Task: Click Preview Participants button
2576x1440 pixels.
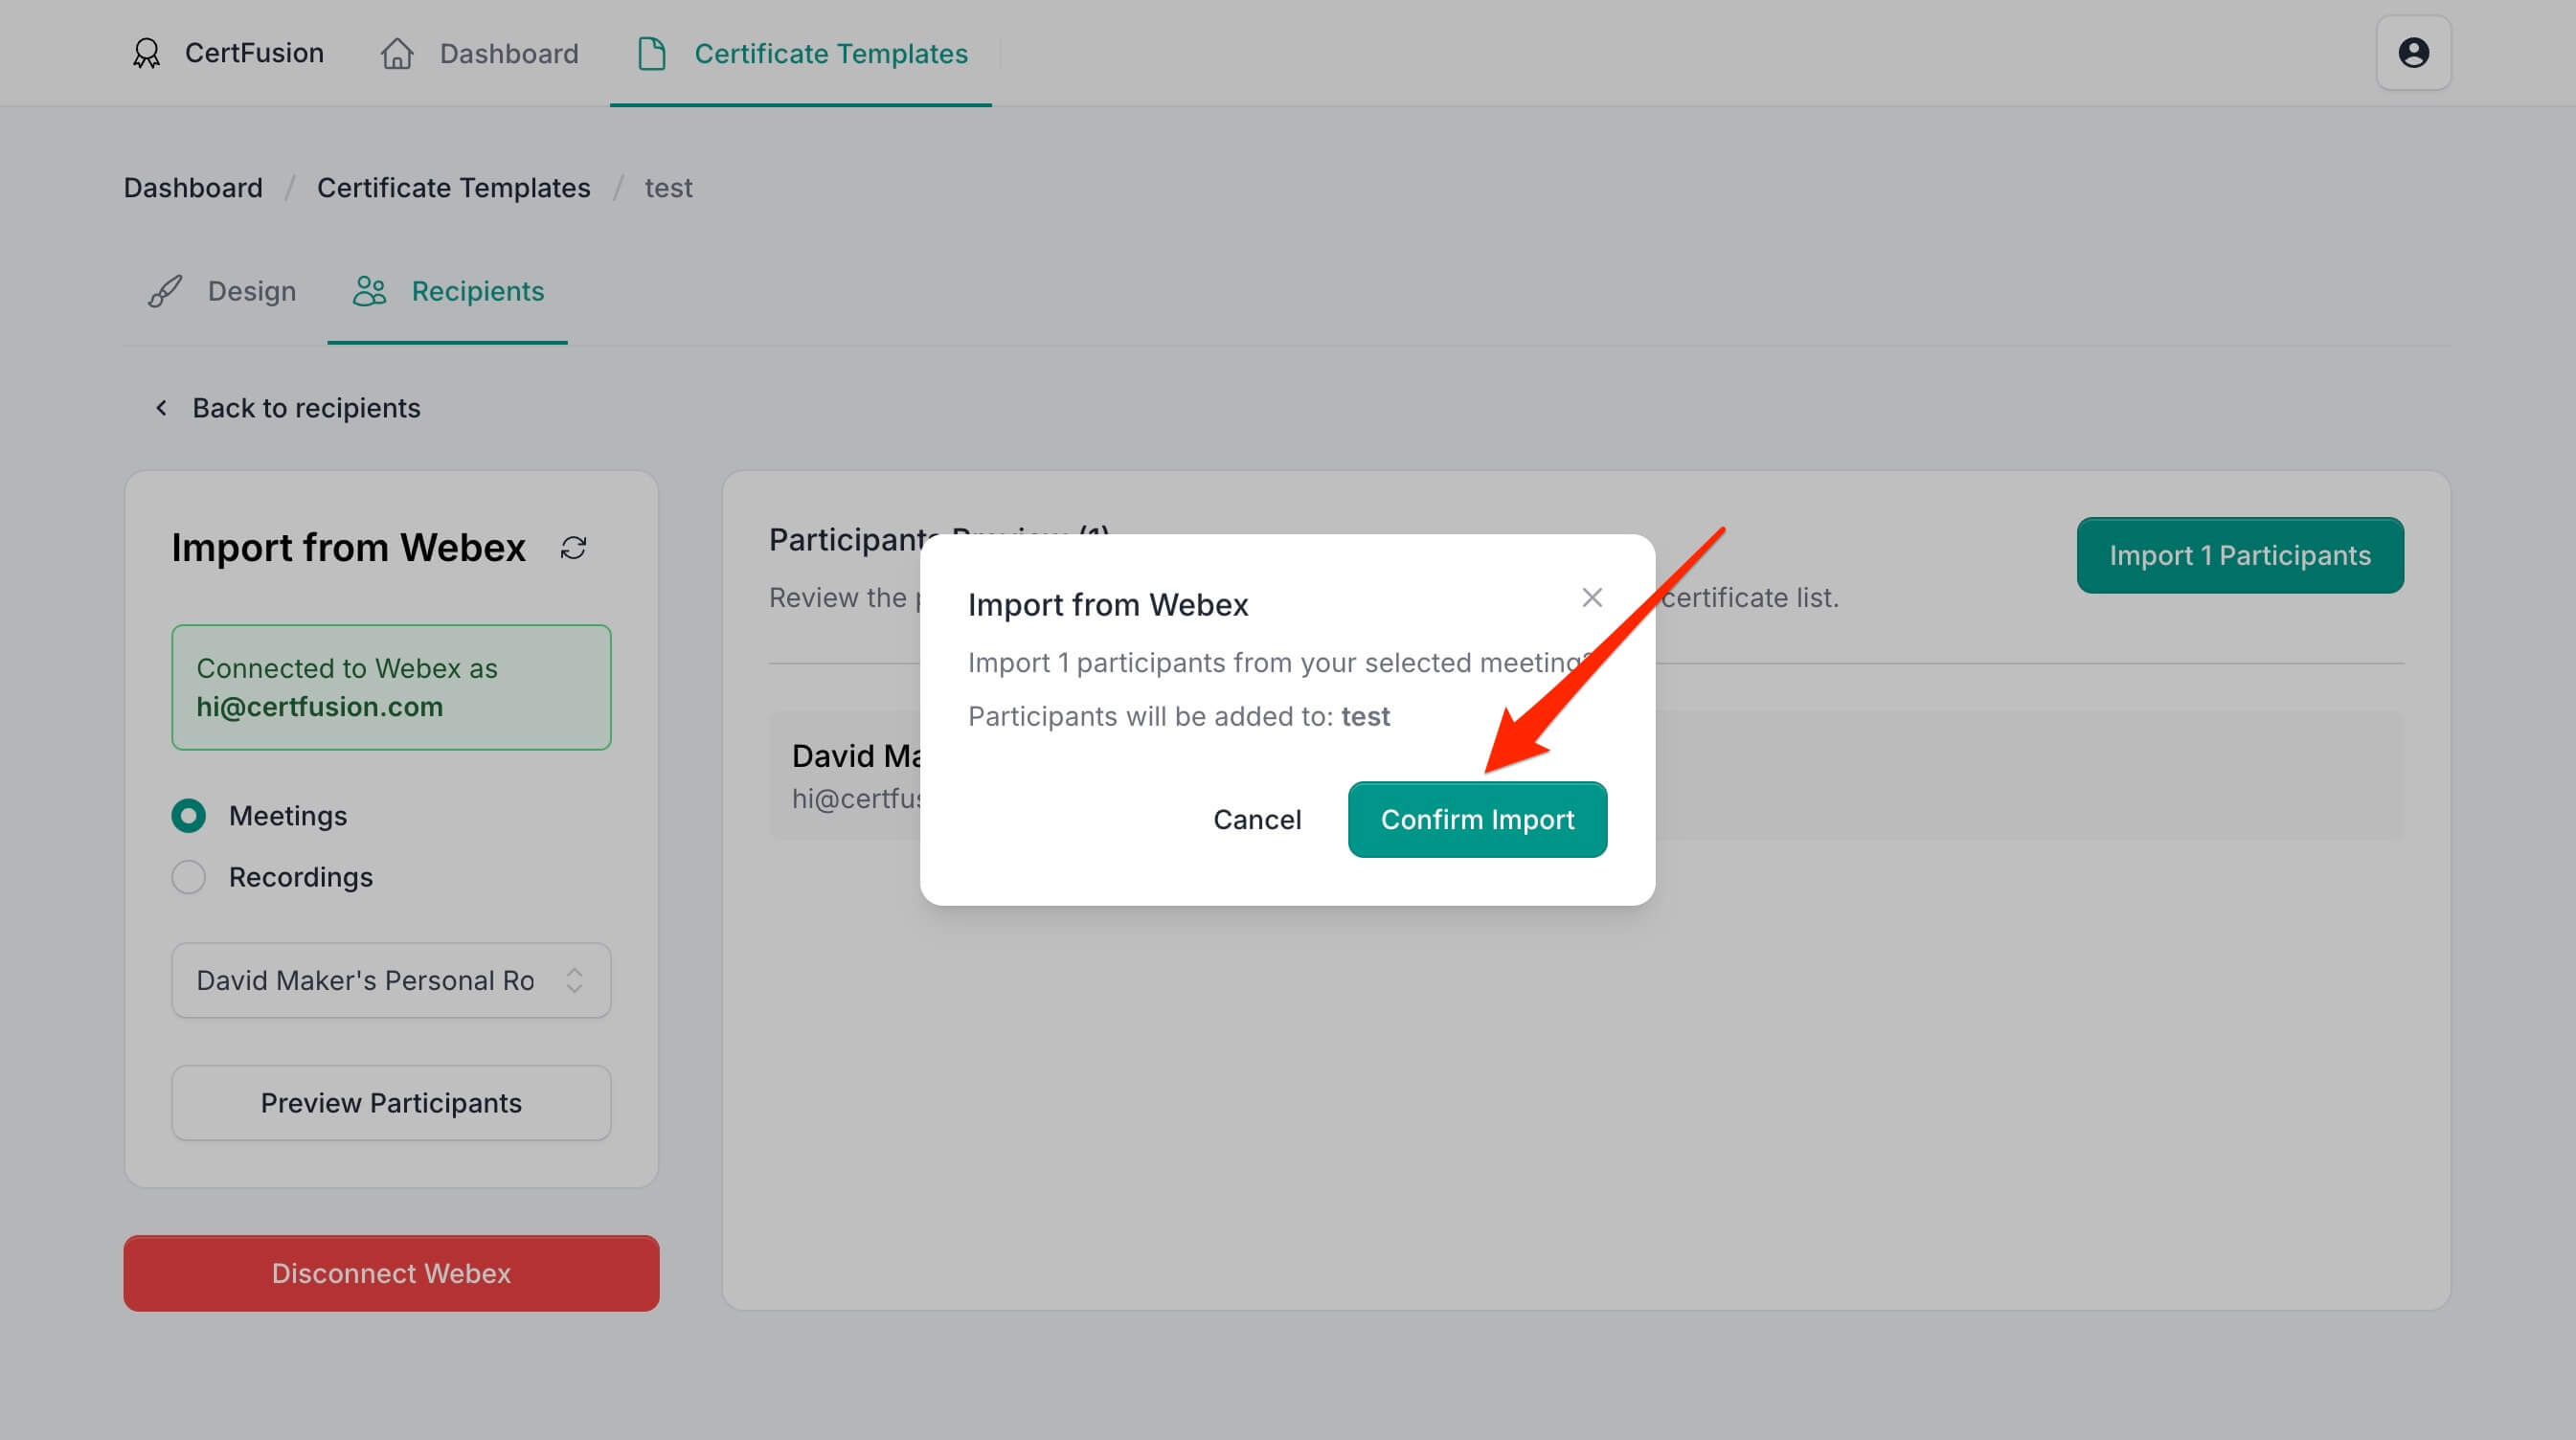Action: coord(391,1103)
